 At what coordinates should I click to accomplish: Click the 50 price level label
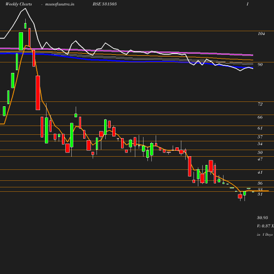click(x=260, y=152)
